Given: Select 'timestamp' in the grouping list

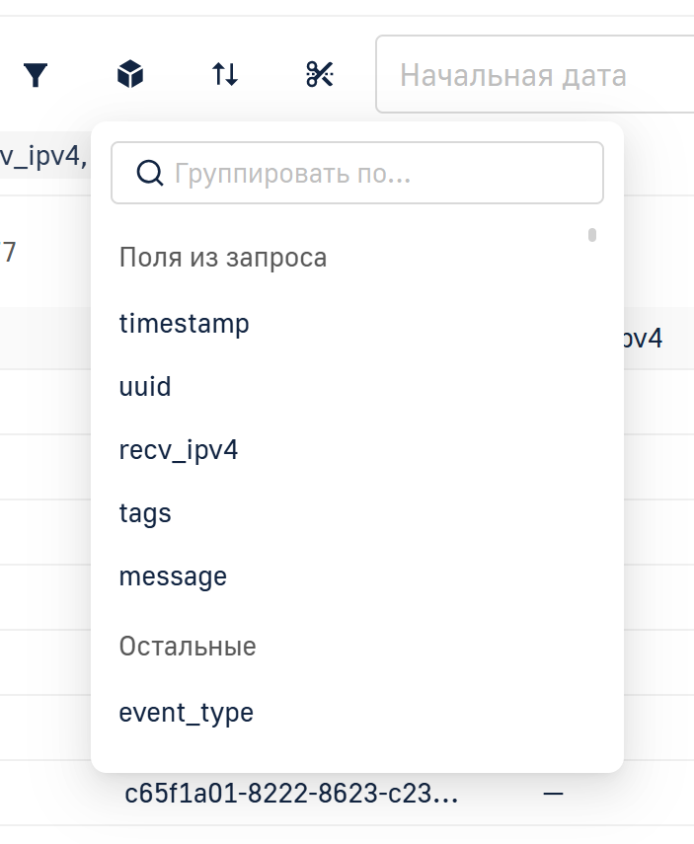Looking at the screenshot, I should 185,323.
